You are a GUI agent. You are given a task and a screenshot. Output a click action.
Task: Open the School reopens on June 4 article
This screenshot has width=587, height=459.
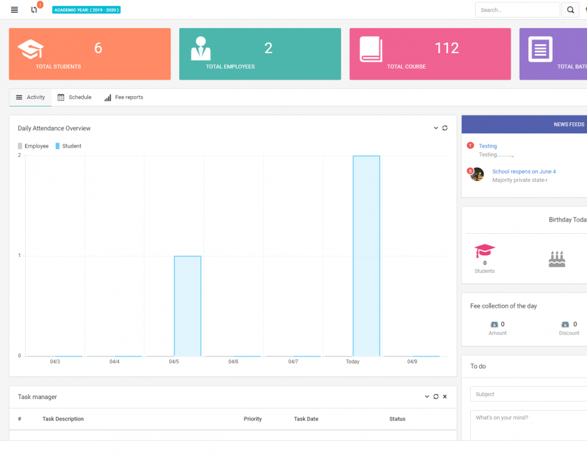tap(524, 171)
